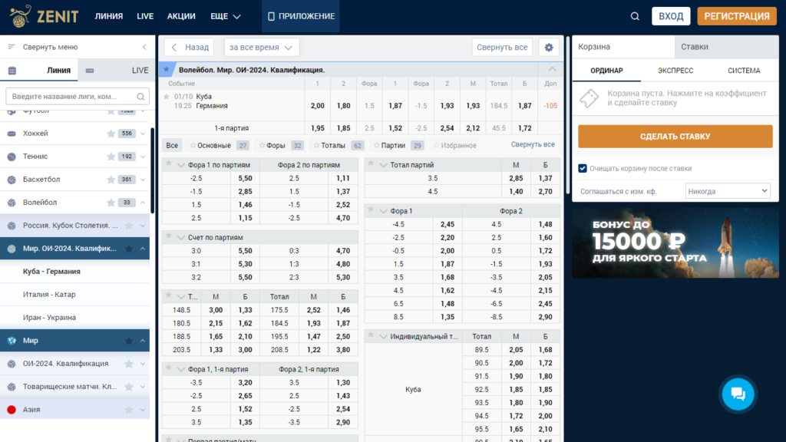Collapse the Волейбол. Мир. ОИ-2024 header chevron
The height and width of the screenshot is (442, 786).
[x=552, y=70]
